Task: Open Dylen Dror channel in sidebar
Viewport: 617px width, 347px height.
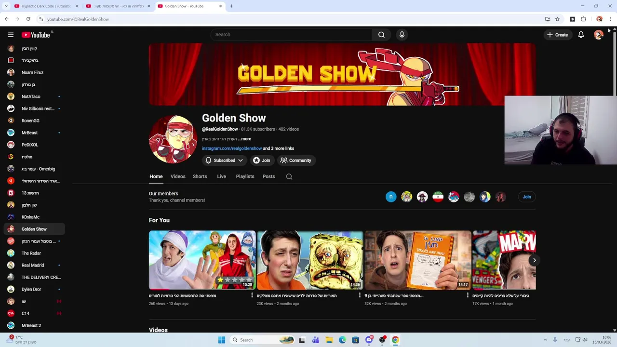Action: 34,289
